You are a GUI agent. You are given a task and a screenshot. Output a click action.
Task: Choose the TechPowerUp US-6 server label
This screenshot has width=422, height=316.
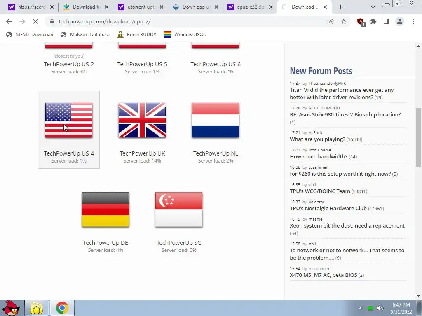[216, 64]
